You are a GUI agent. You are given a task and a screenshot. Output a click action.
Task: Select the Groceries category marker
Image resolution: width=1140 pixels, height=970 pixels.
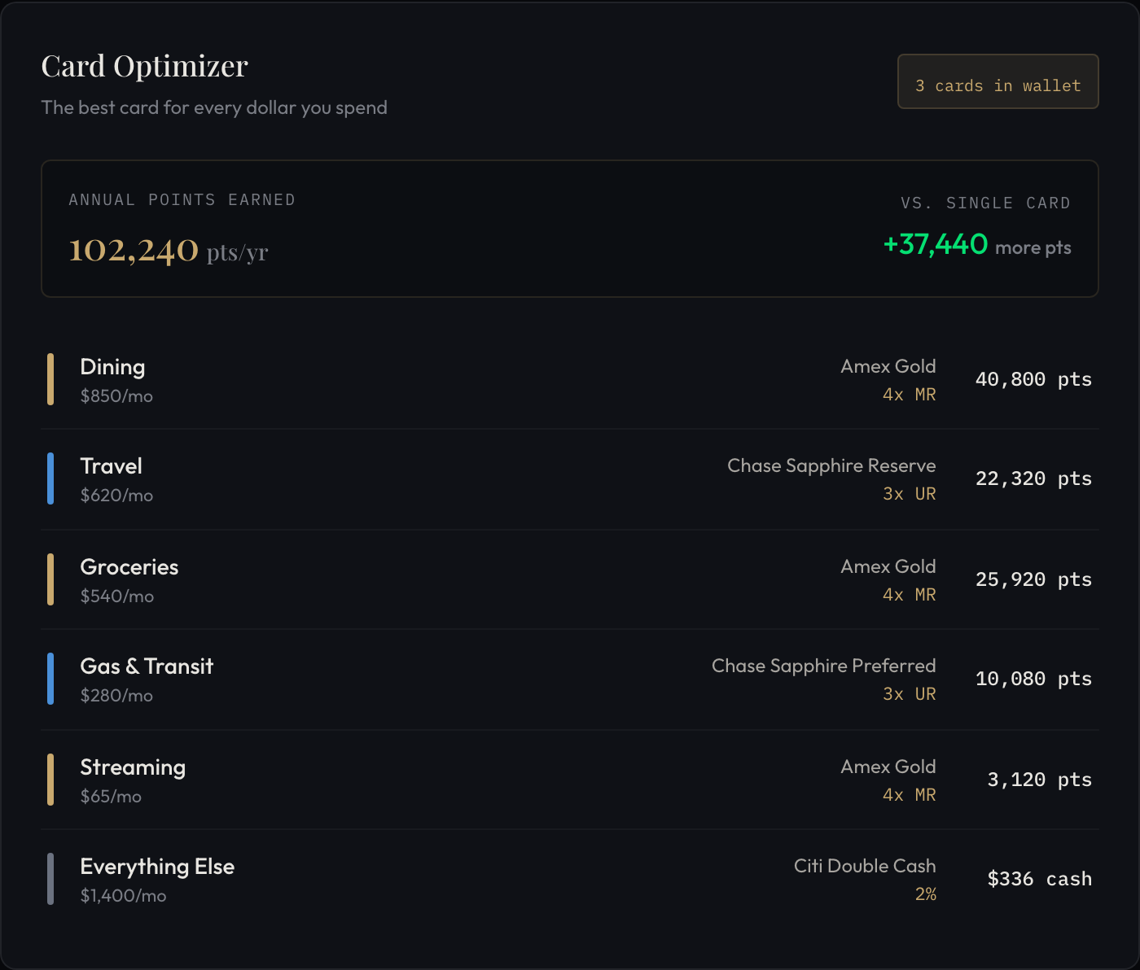pos(50,579)
